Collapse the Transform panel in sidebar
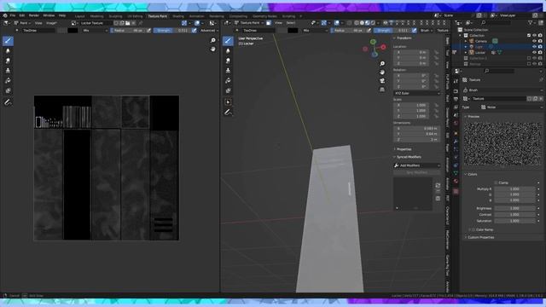Screen dimensions: 546x307 404,38
